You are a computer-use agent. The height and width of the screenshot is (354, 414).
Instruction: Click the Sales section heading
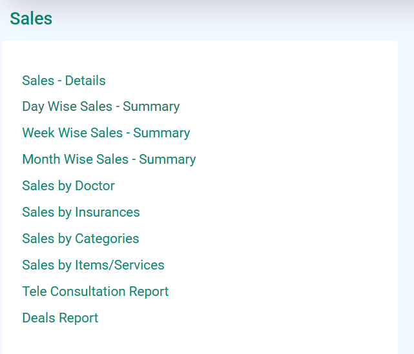click(x=31, y=19)
